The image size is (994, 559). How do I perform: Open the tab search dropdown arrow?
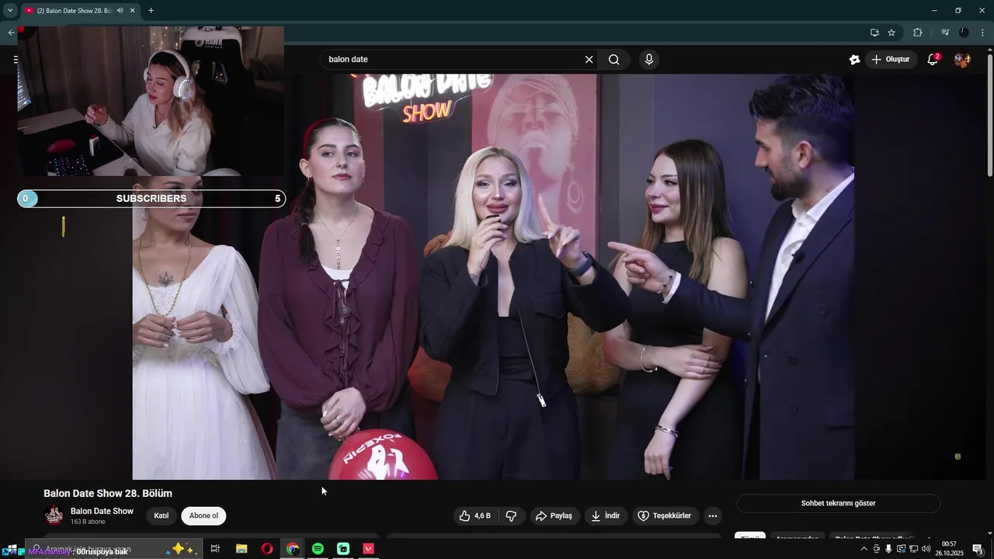[x=10, y=11]
